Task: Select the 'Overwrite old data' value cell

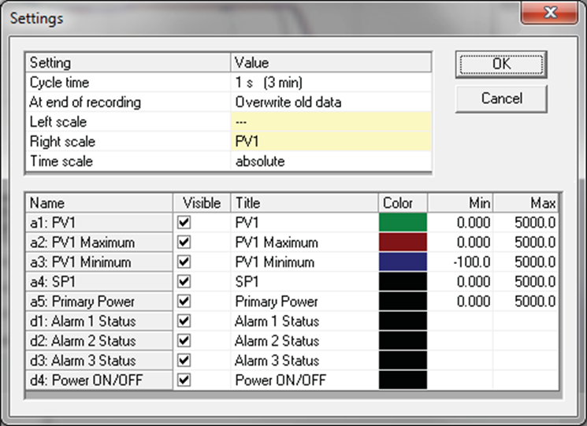Action: pyautogui.click(x=331, y=102)
